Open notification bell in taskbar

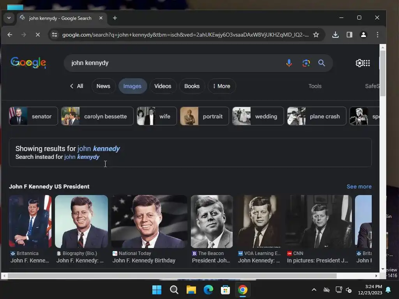388,290
